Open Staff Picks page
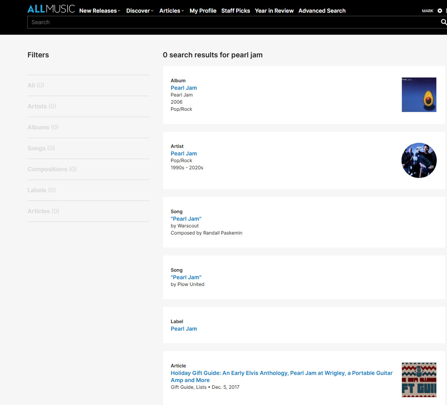The image size is (447, 405). click(x=235, y=11)
